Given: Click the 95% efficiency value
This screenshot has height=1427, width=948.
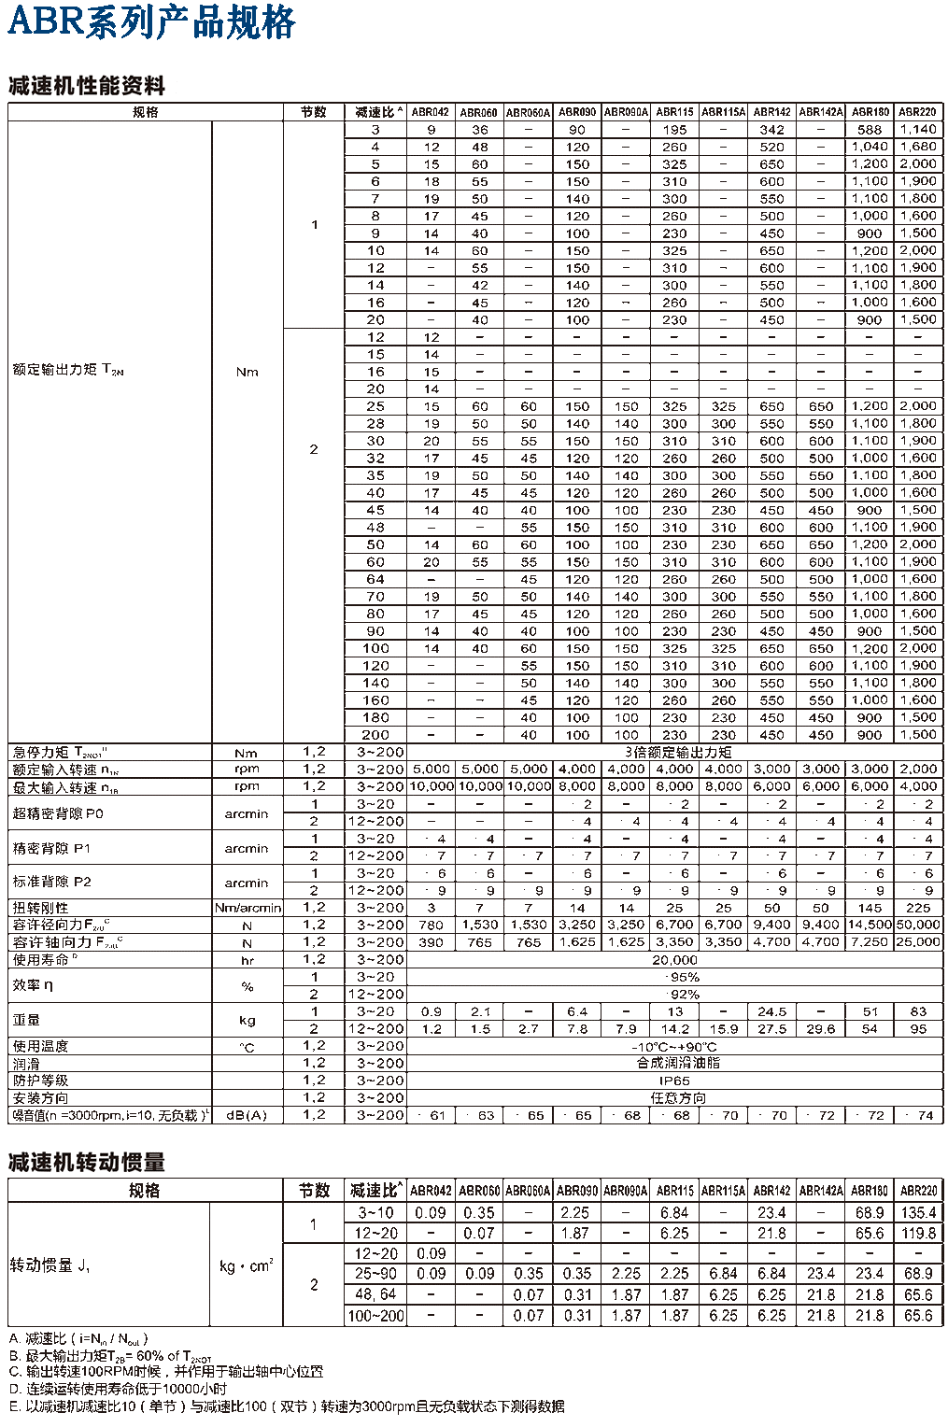Looking at the screenshot, I should (x=684, y=977).
